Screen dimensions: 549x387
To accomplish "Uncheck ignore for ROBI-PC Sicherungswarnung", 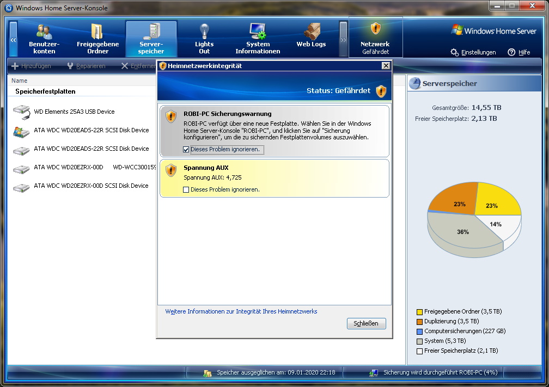I will (186, 149).
